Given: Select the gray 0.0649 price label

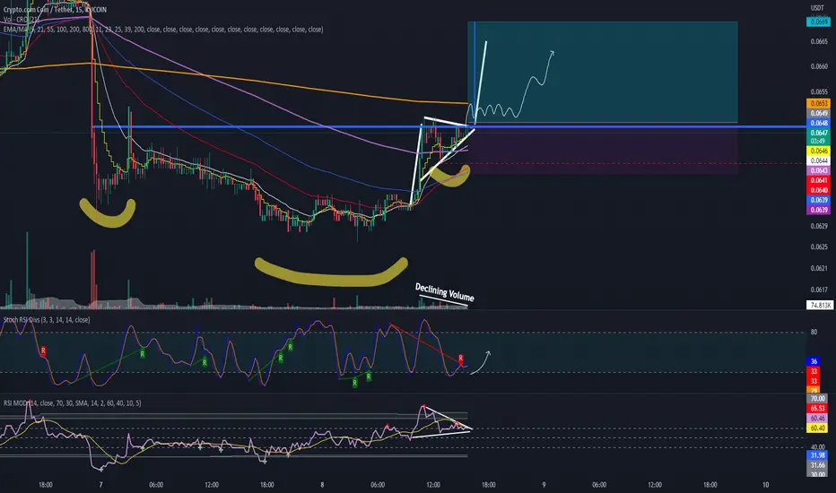Looking at the screenshot, I should (x=818, y=113).
